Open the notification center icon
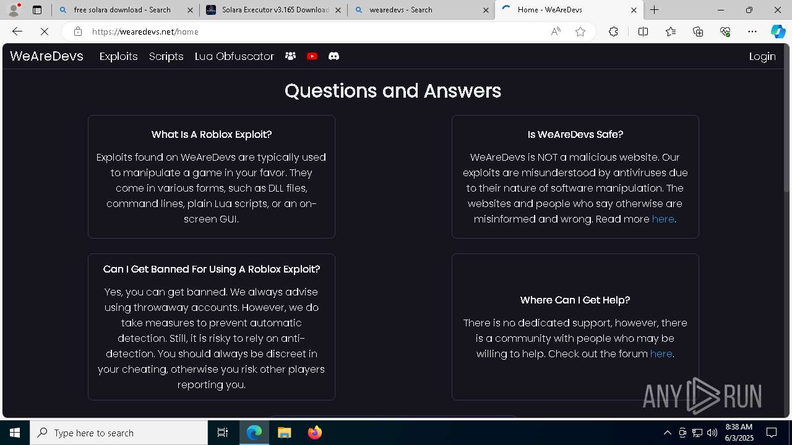Image resolution: width=792 pixels, height=445 pixels. point(772,433)
